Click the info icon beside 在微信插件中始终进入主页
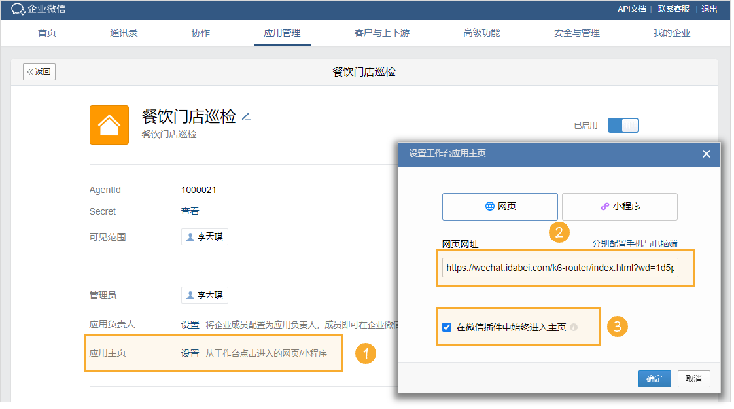Screen dimensions: 734x409 point(574,327)
